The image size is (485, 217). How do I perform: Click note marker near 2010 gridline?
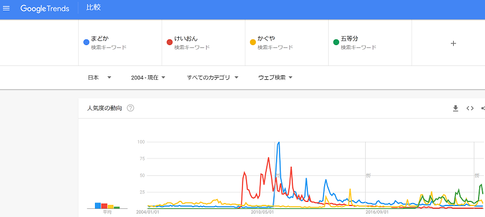point(277,175)
